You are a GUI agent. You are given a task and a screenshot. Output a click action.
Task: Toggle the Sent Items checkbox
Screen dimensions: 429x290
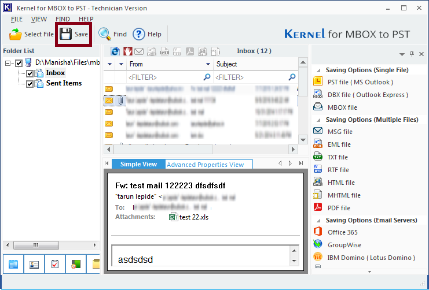(x=30, y=84)
